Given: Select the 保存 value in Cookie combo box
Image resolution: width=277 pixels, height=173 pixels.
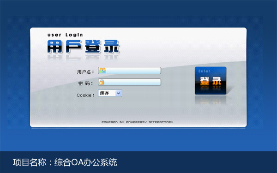Looking at the screenshot, I should (x=104, y=93).
